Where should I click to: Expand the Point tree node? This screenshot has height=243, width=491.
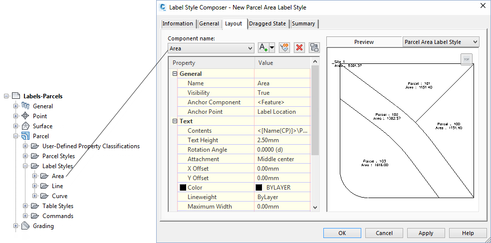click(15, 116)
